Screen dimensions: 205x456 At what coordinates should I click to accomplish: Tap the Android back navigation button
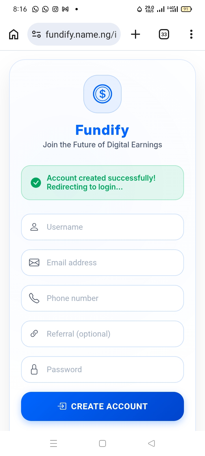[x=151, y=443]
